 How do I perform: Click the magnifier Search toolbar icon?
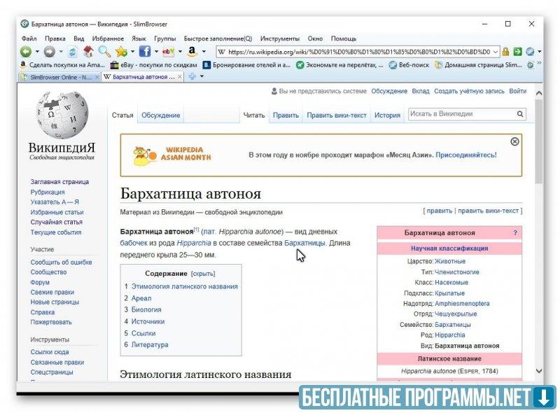[104, 52]
